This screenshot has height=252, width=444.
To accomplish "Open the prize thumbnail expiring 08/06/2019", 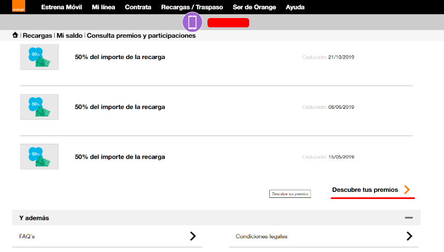I will coord(39,107).
